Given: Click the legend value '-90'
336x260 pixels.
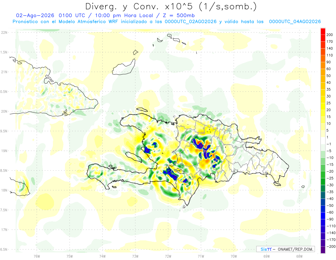Looking at the screenshot, I should (x=330, y=219).
